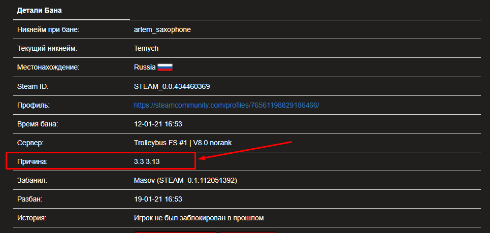Click the История row label
This screenshot has width=490, height=233.
(32, 218)
